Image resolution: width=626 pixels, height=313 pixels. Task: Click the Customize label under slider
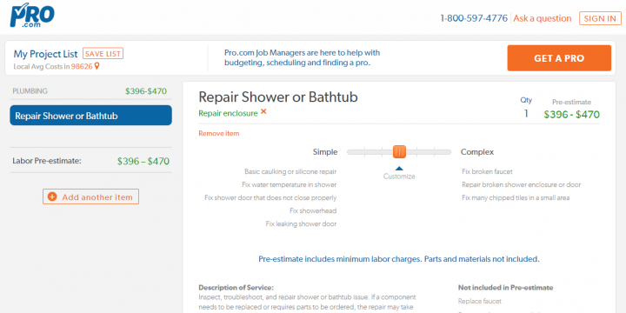[x=399, y=176]
